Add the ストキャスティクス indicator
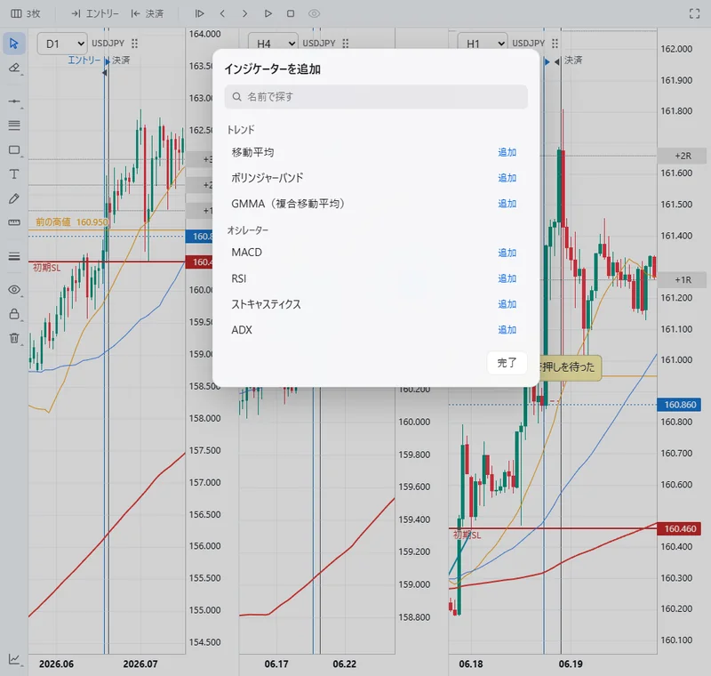711x676 pixels. coord(507,304)
